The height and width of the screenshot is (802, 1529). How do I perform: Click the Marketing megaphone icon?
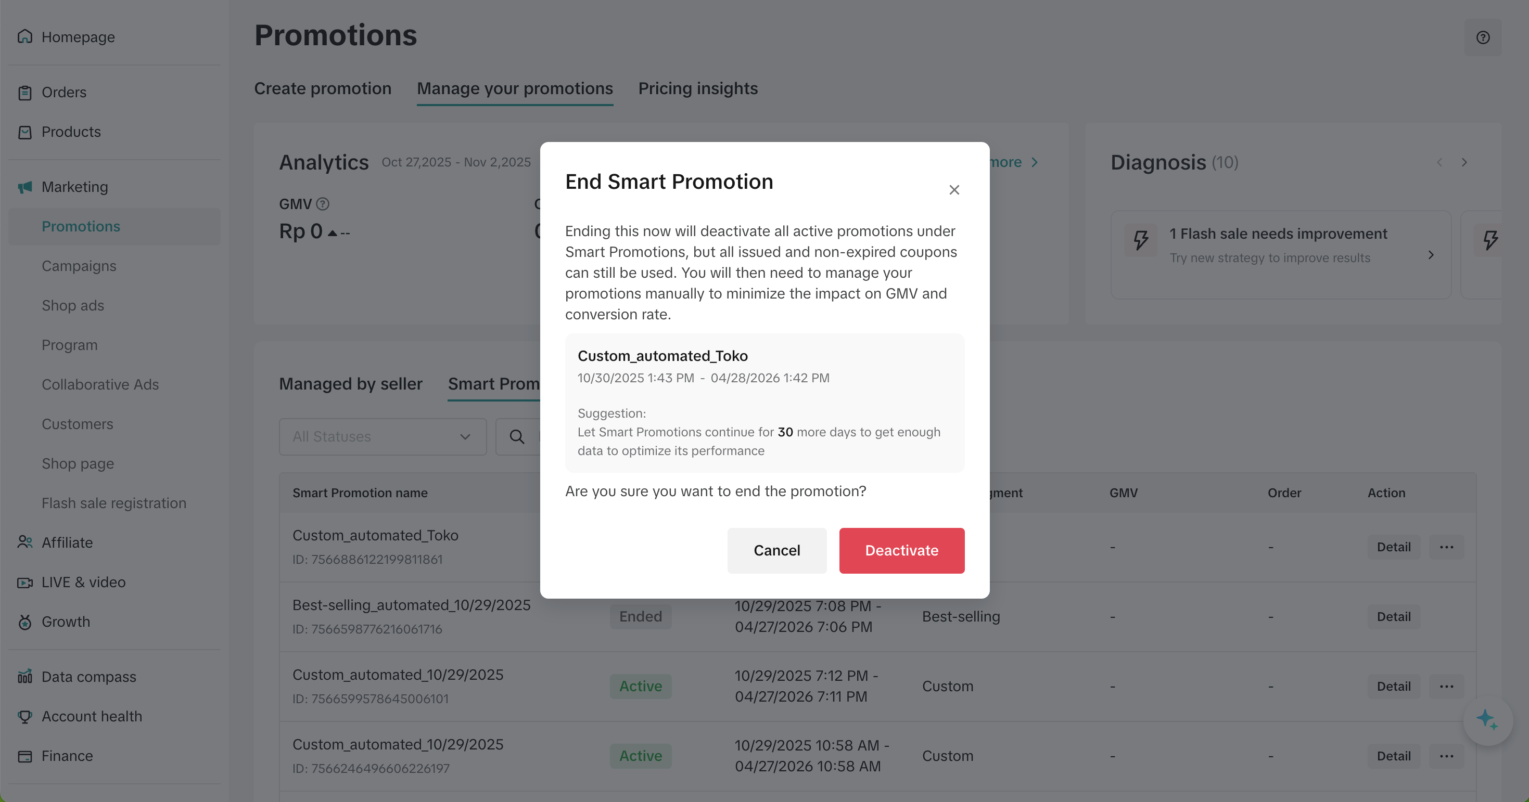coord(25,187)
